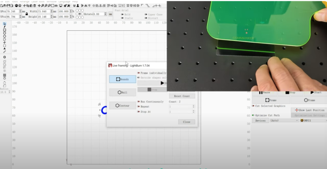Screen dimensions: 327x169
Task: Click the XPos spinner arrows
Action: pos(20,11)
